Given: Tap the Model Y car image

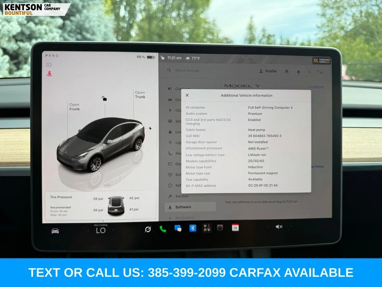Looking at the screenshot, I should [101, 145].
